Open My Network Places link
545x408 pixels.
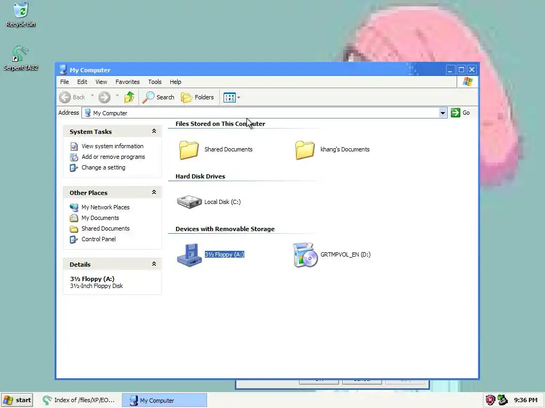[105, 207]
